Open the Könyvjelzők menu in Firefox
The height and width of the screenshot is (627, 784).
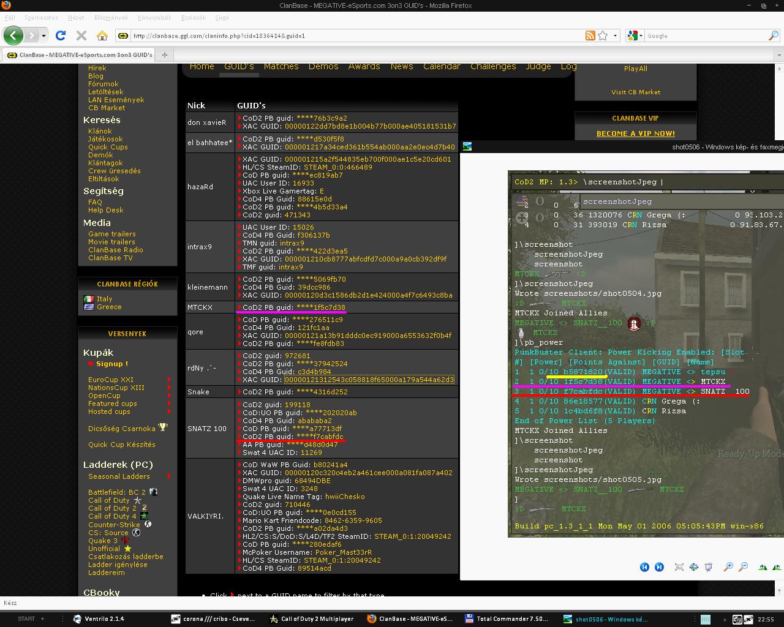(x=154, y=18)
